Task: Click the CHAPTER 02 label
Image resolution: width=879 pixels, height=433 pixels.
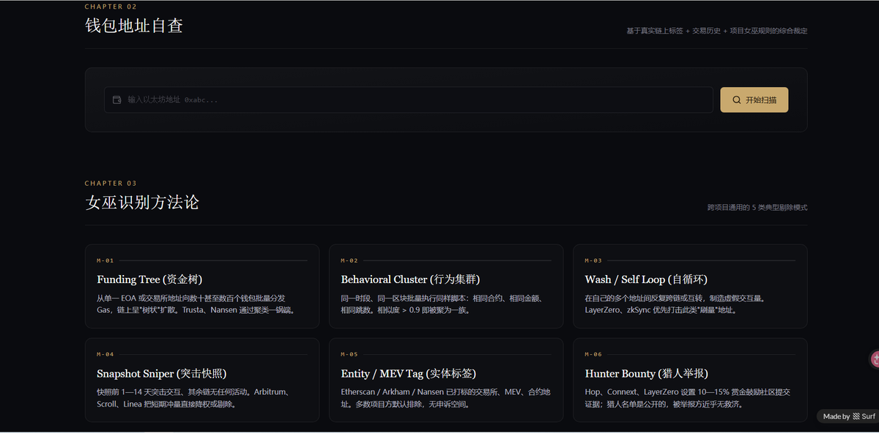Action: pyautogui.click(x=111, y=7)
